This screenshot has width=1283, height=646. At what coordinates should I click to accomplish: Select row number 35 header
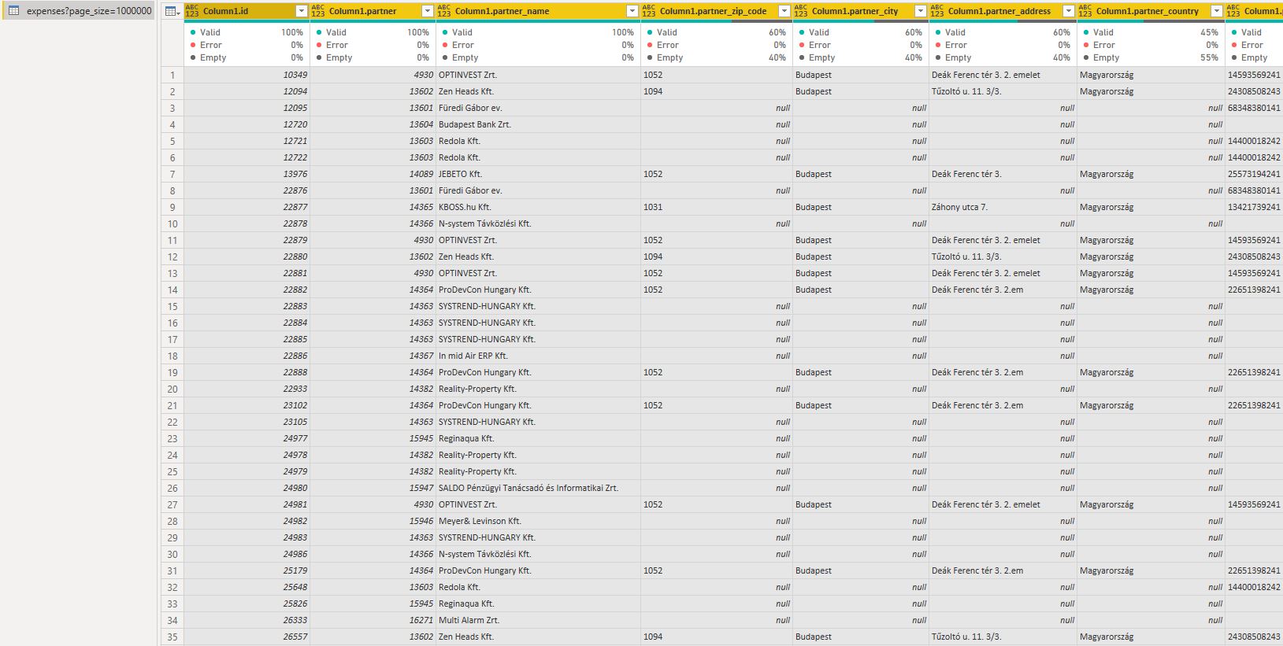pos(172,637)
